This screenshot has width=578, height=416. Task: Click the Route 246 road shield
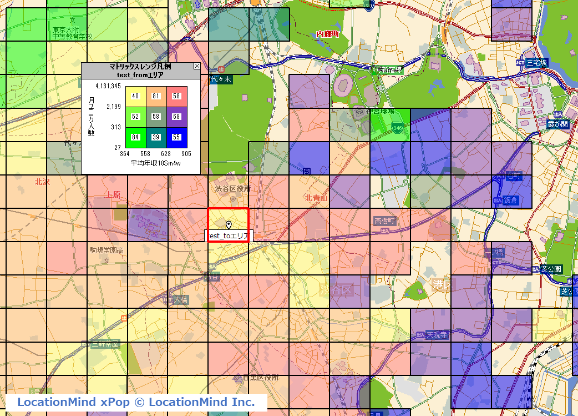398,127
